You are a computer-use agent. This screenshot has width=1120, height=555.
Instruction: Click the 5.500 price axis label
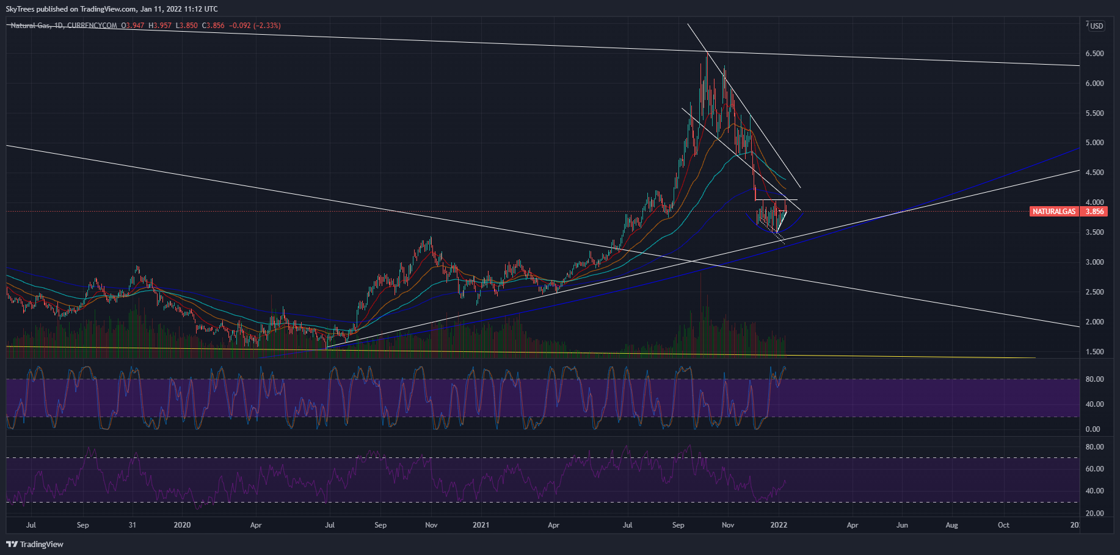[x=1094, y=113]
